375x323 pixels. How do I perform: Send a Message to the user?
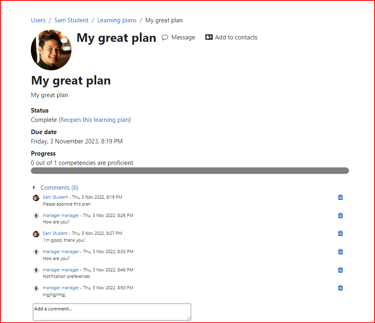(183, 37)
